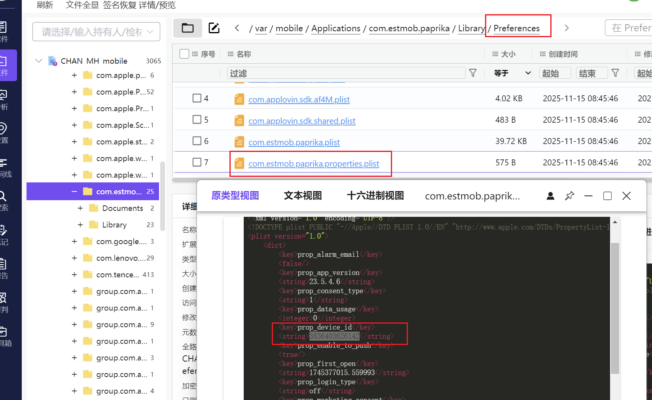Image resolution: width=652 pixels, height=400 pixels.
Task: Switch to the 文本视图 tab
Action: pyautogui.click(x=303, y=196)
